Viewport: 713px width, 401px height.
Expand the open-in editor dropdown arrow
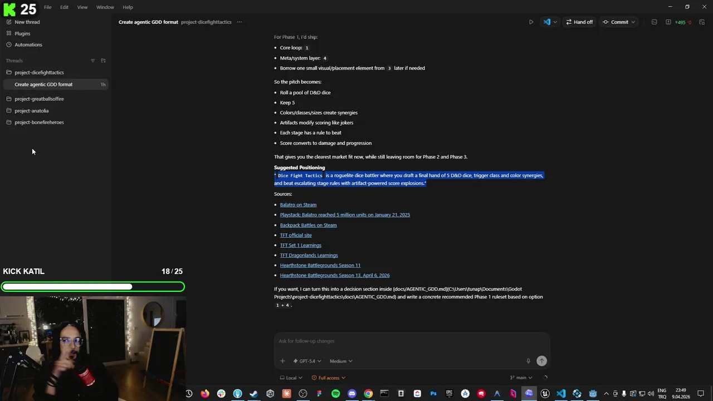point(555,22)
